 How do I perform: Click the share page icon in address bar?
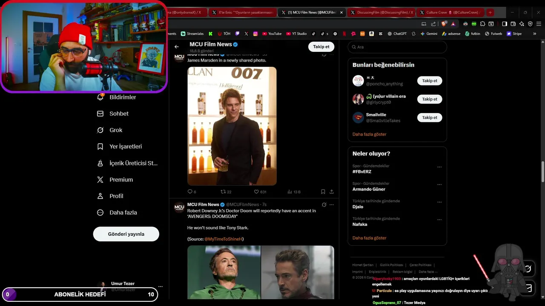click(x=433, y=24)
